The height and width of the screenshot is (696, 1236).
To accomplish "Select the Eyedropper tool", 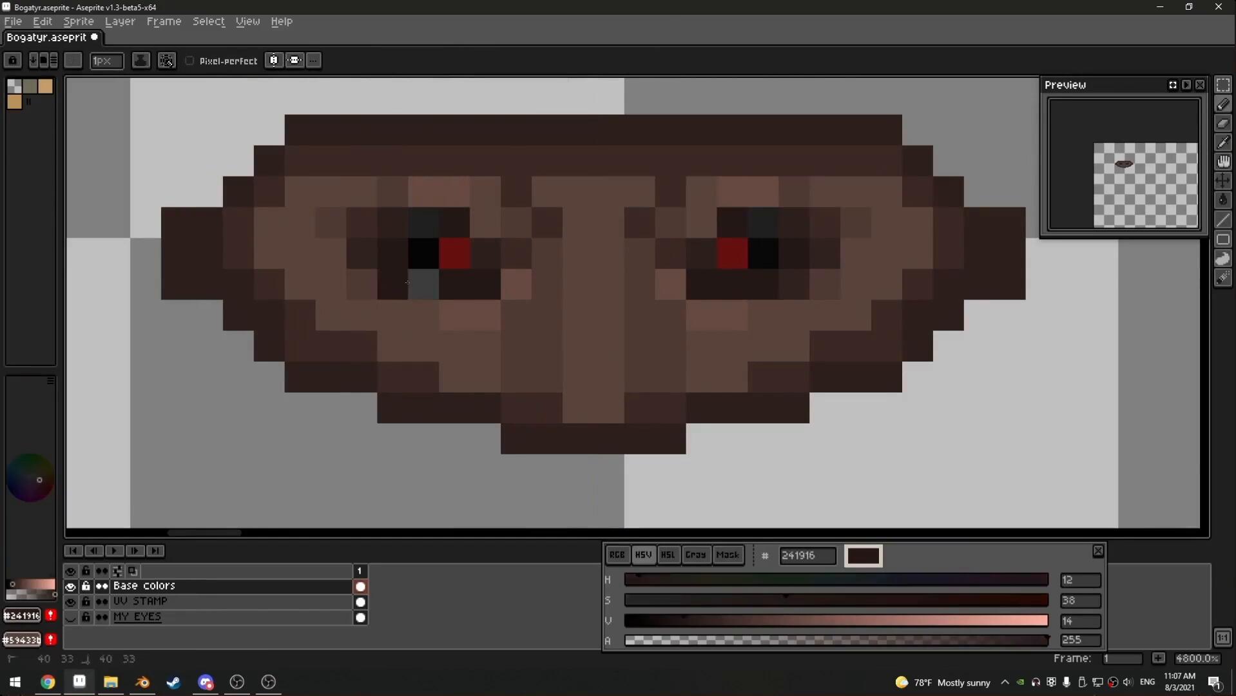I will click(x=1222, y=143).
